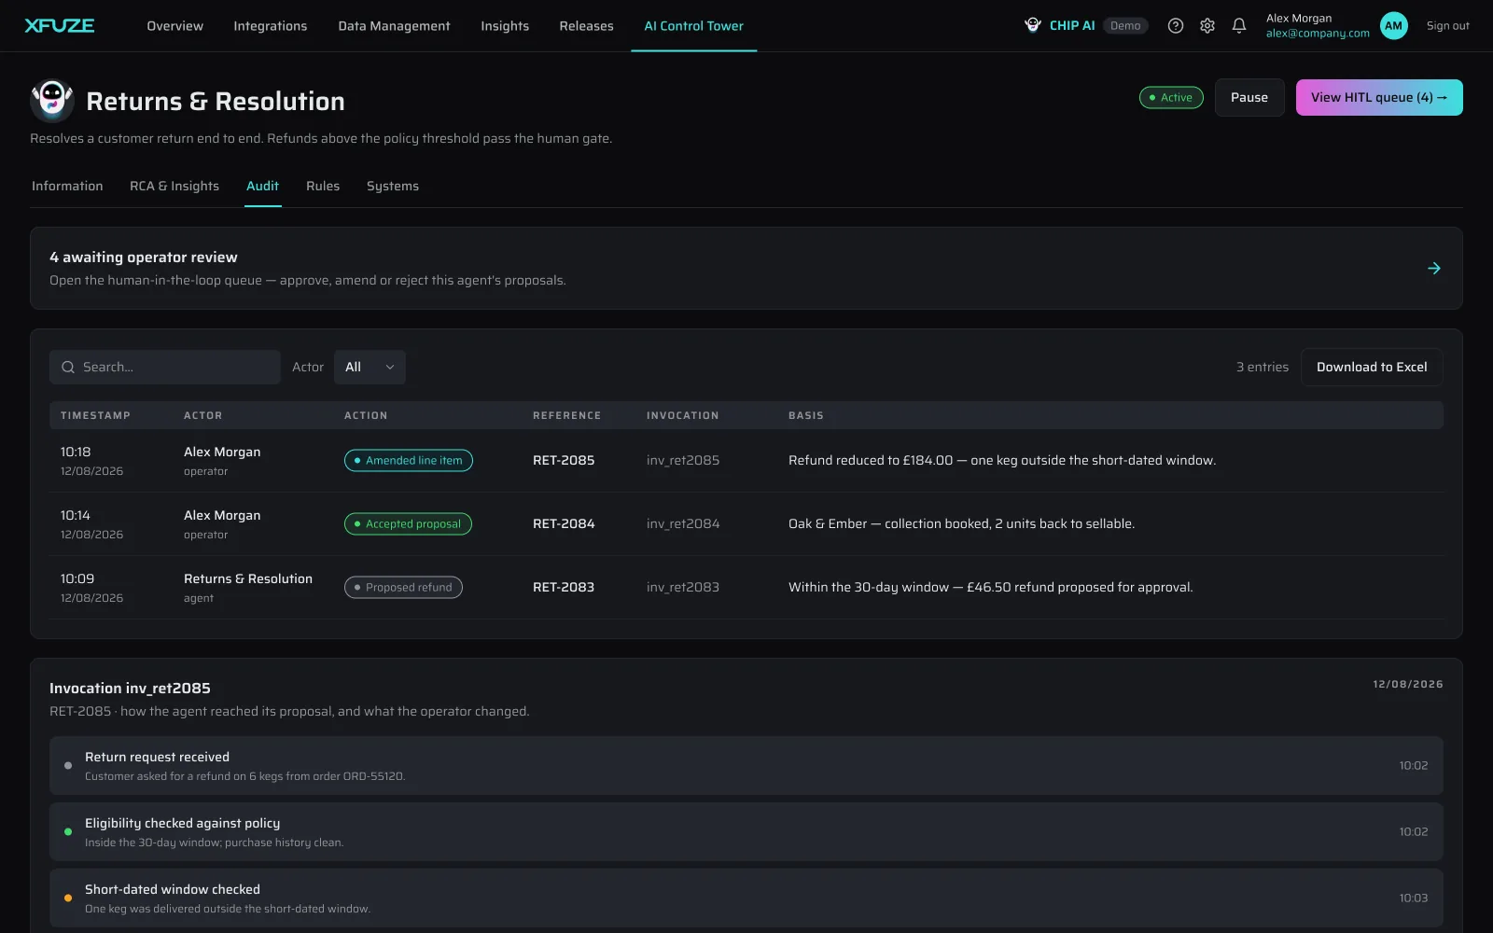Screen dimensions: 1493x933
Task: Switch to the Systems tab
Action: [393, 187]
